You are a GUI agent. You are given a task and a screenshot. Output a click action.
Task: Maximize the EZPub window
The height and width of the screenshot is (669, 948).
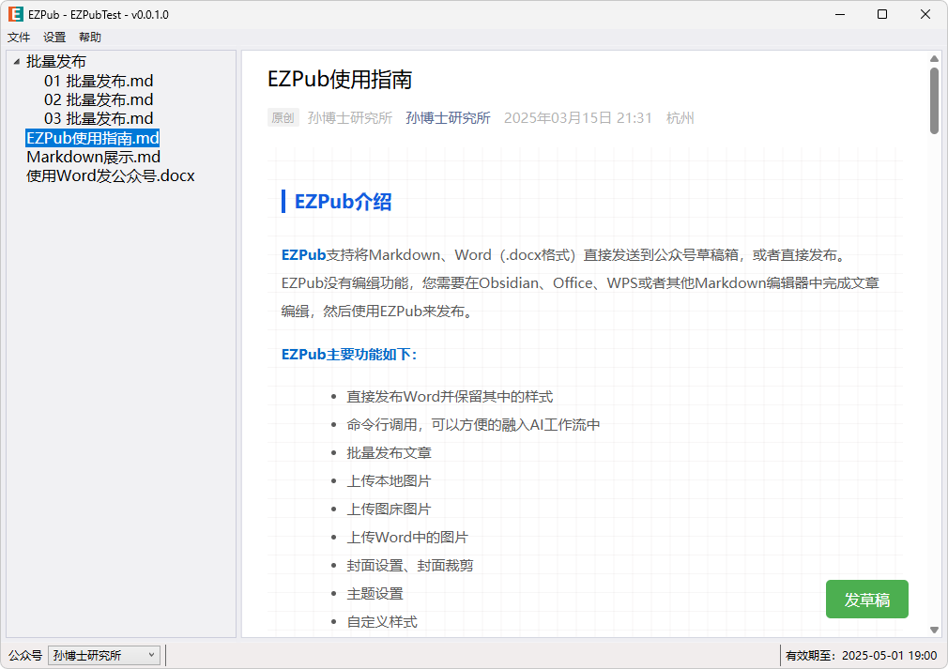click(882, 14)
